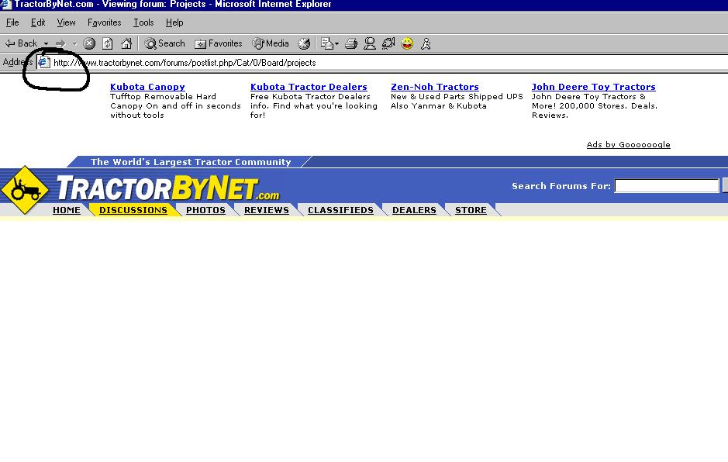The height and width of the screenshot is (462, 728).
Task: Click the Zen-Noh Tractors ad link
Action: pyautogui.click(x=435, y=87)
